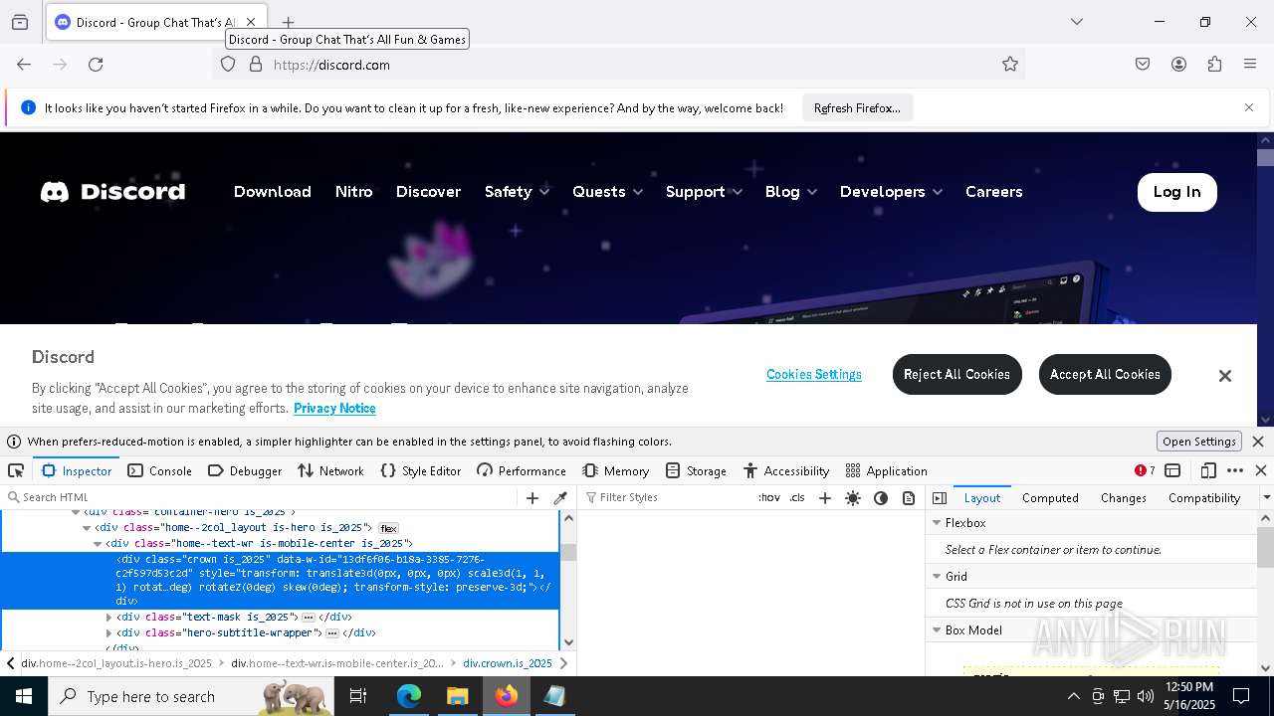The image size is (1274, 716).
Task: Open the Performance tab
Action: click(x=522, y=470)
